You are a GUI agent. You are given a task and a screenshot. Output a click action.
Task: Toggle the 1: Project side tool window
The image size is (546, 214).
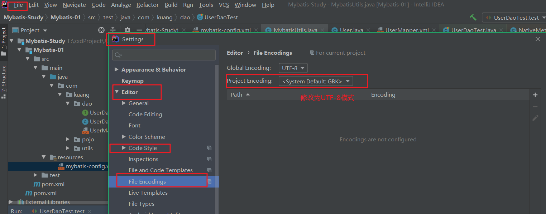(x=4, y=41)
